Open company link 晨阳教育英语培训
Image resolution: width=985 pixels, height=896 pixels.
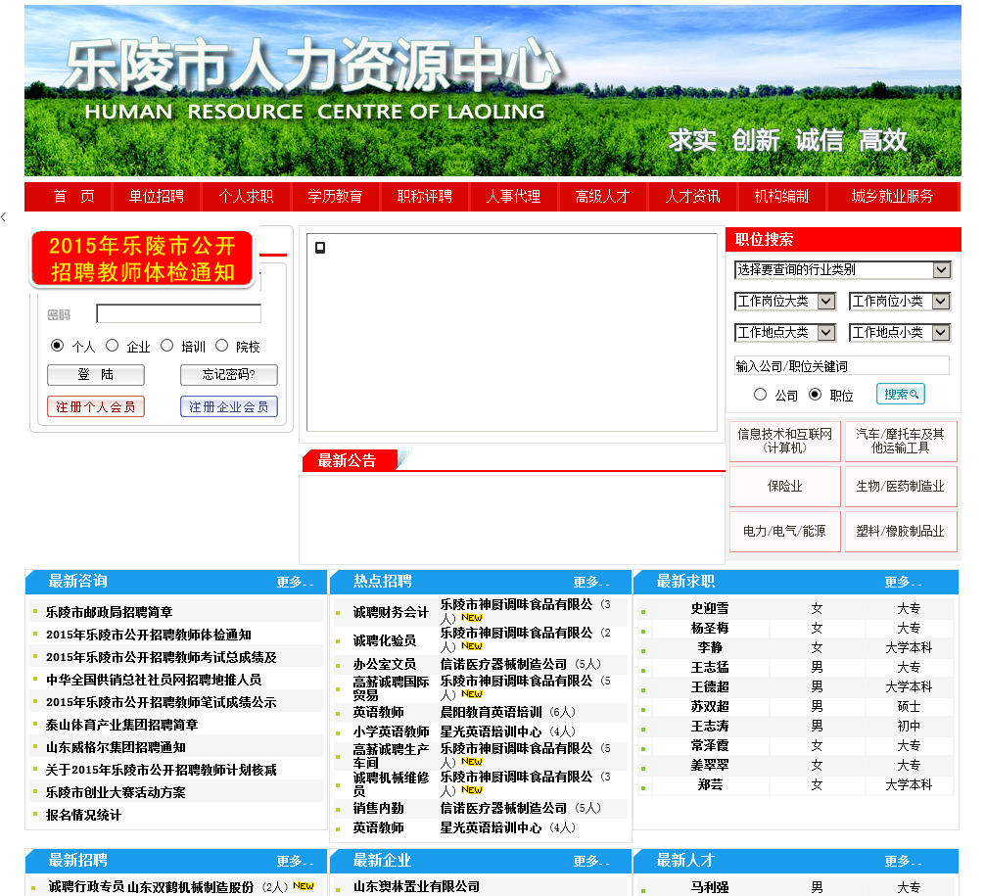492,712
